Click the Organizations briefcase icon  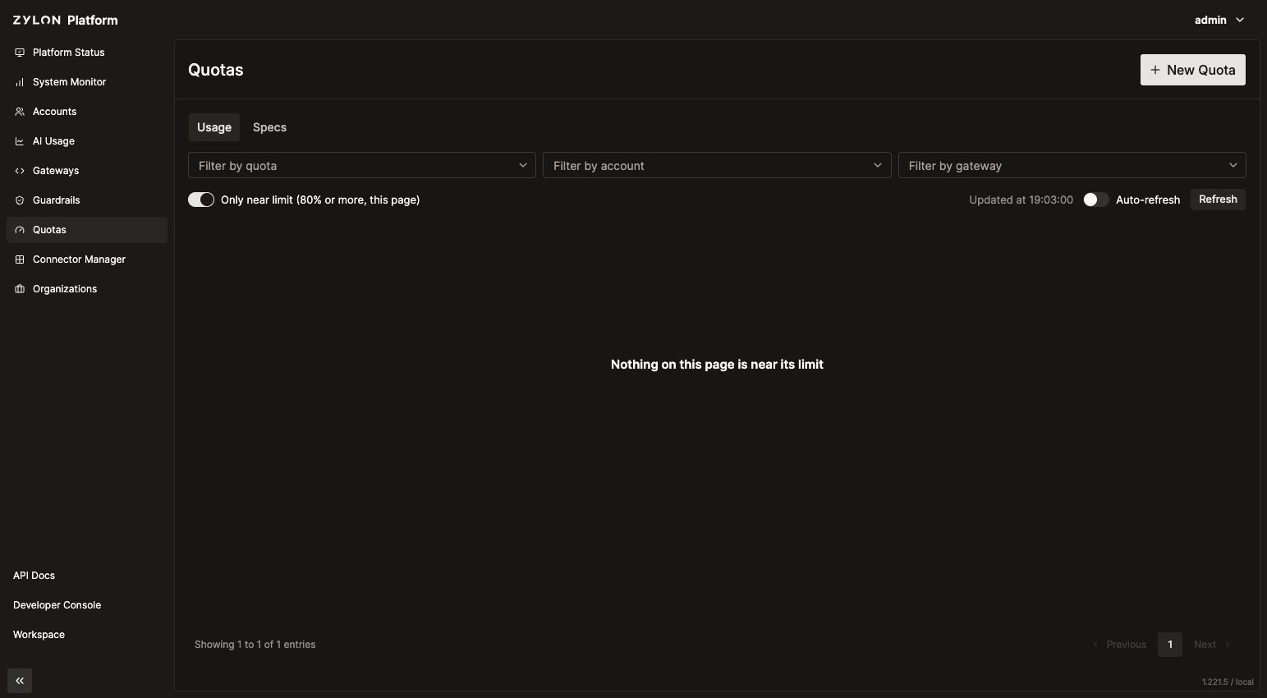(20, 289)
